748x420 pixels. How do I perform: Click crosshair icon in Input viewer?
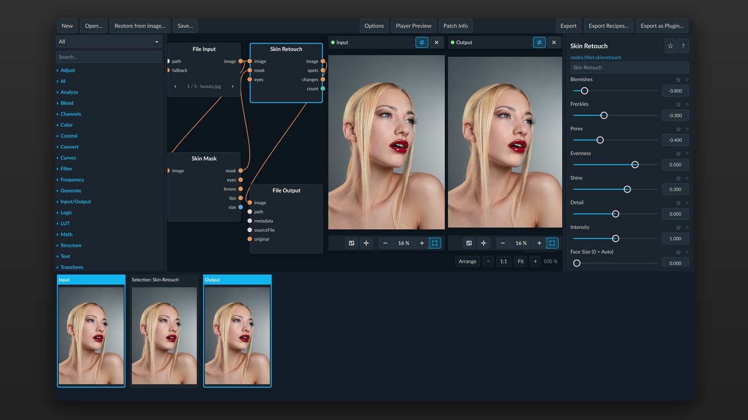click(x=366, y=243)
